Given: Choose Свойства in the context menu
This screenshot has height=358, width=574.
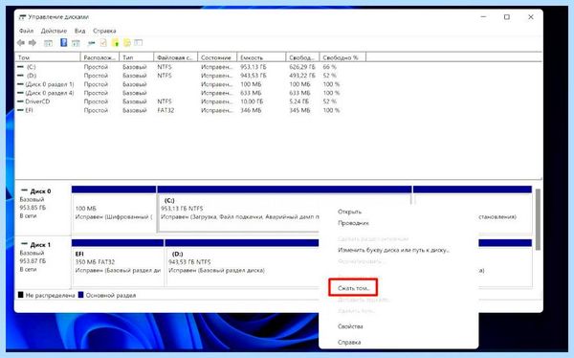Looking at the screenshot, I should (350, 326).
